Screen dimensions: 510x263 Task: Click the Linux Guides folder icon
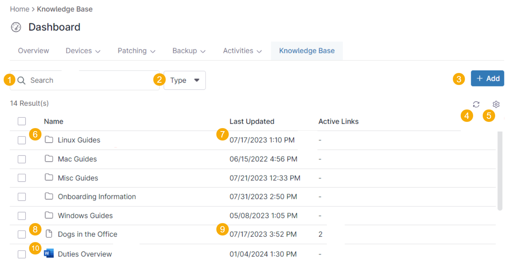coord(49,140)
